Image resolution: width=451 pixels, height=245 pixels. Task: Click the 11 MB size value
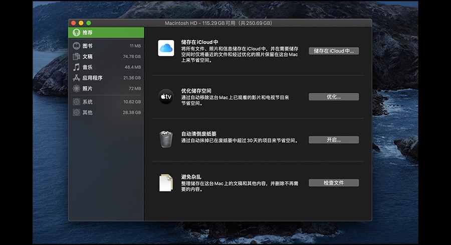coord(135,46)
